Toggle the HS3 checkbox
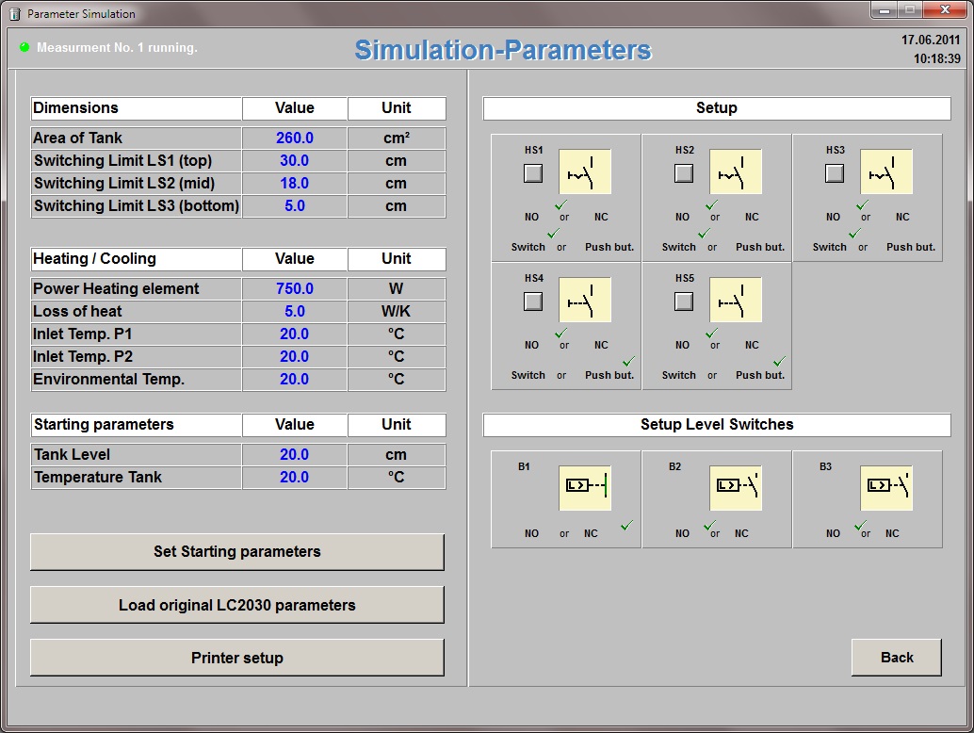Screen dimensions: 974x733 point(835,172)
